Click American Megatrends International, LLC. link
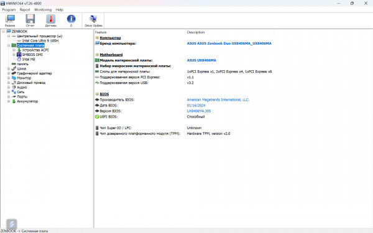The image size is (373, 233). pos(218,100)
